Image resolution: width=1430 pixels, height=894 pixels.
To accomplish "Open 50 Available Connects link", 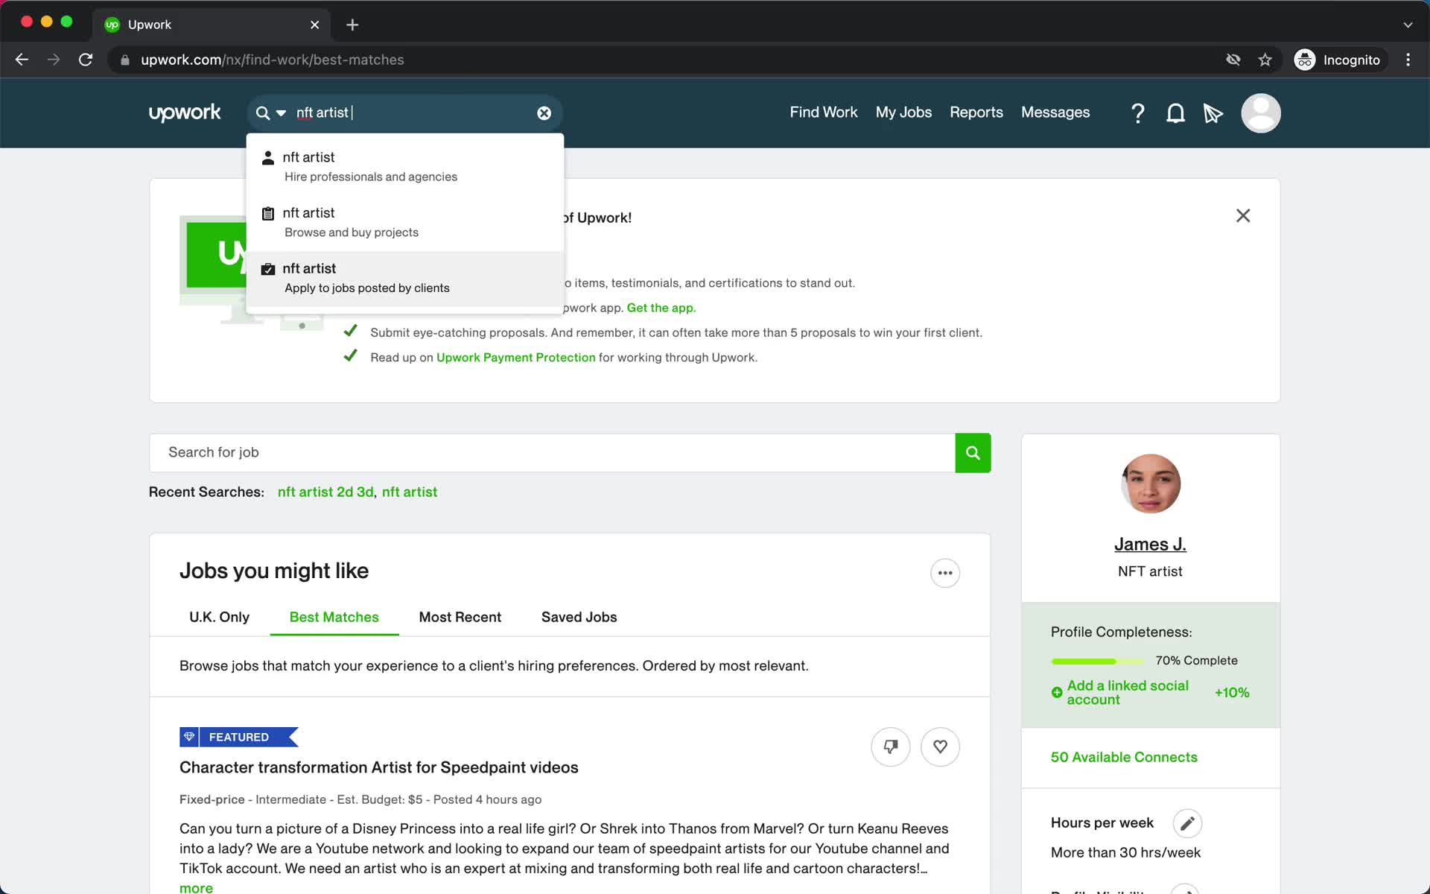I will pyautogui.click(x=1124, y=757).
